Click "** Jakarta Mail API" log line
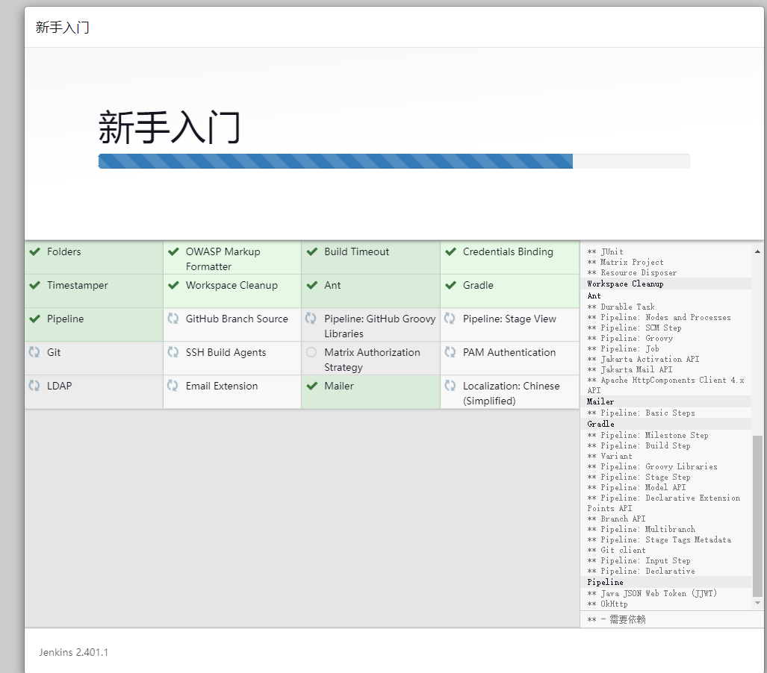Image resolution: width=767 pixels, height=673 pixels. tap(630, 370)
